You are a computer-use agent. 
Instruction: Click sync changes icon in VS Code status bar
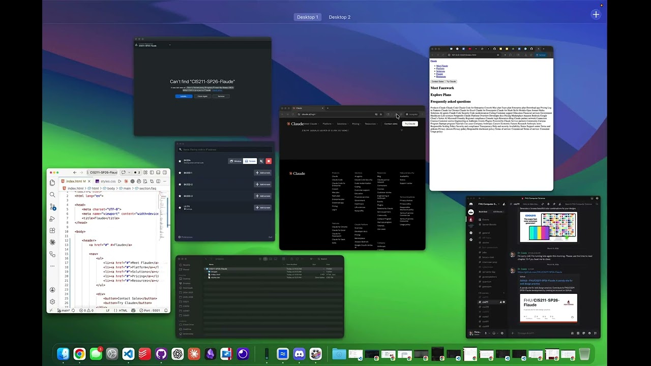click(x=74, y=310)
